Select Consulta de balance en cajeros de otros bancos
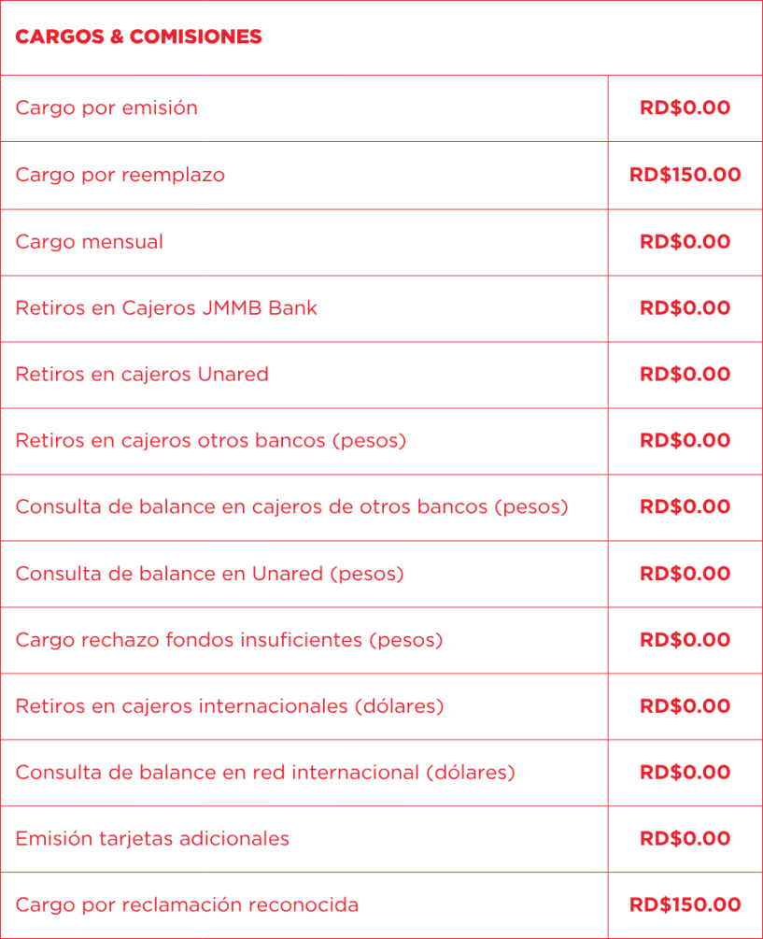 tap(291, 507)
